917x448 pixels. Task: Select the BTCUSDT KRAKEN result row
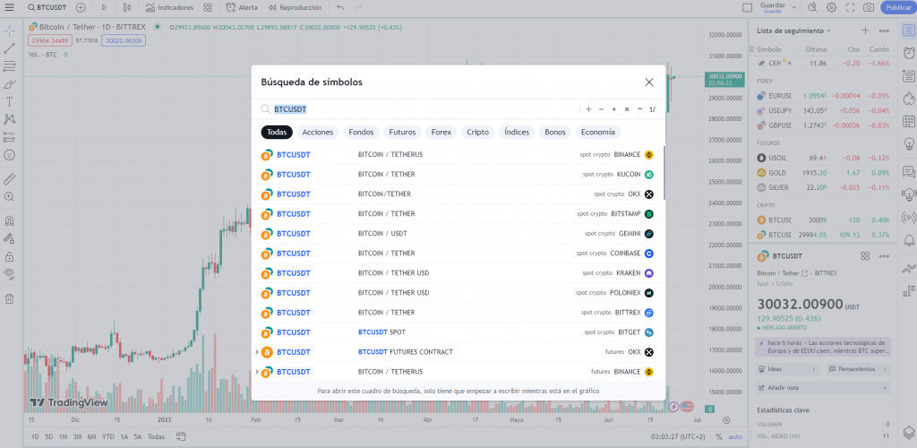point(458,273)
